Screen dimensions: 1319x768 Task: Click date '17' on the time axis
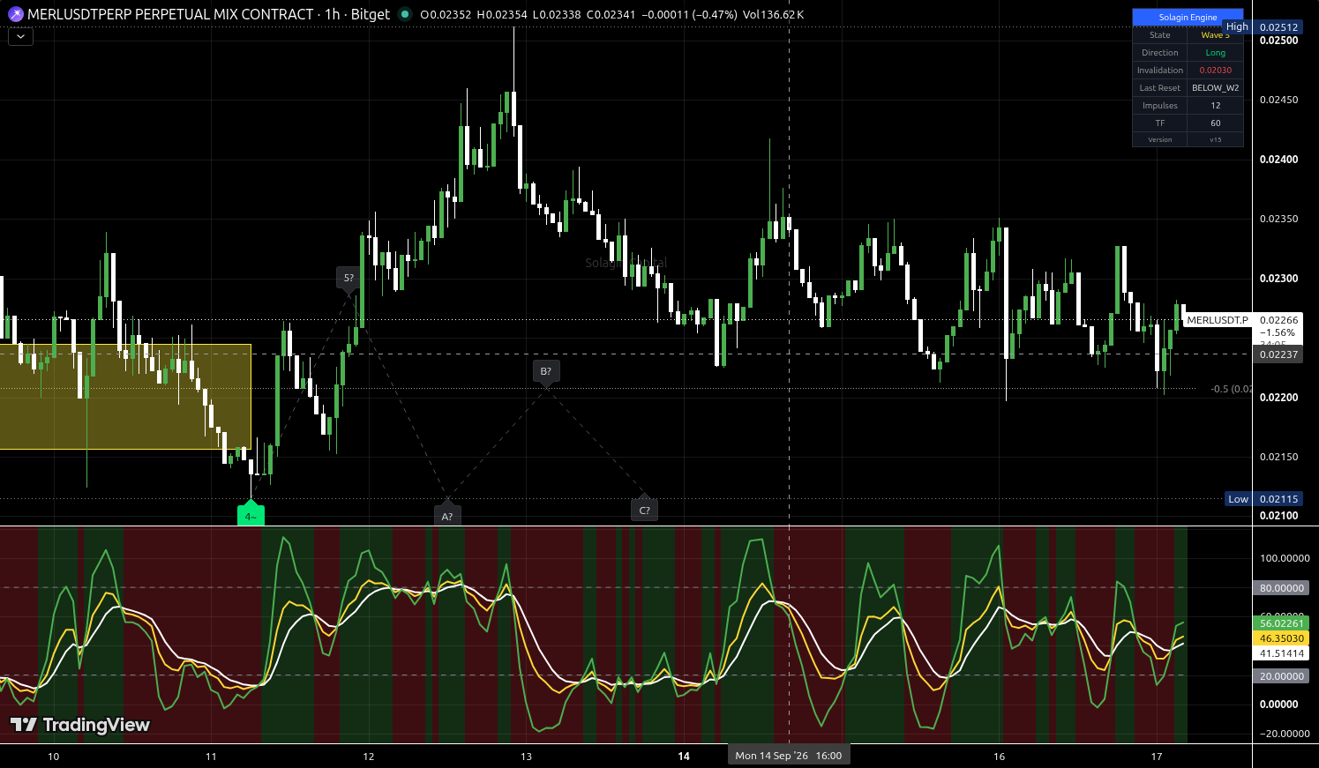[x=1157, y=757]
